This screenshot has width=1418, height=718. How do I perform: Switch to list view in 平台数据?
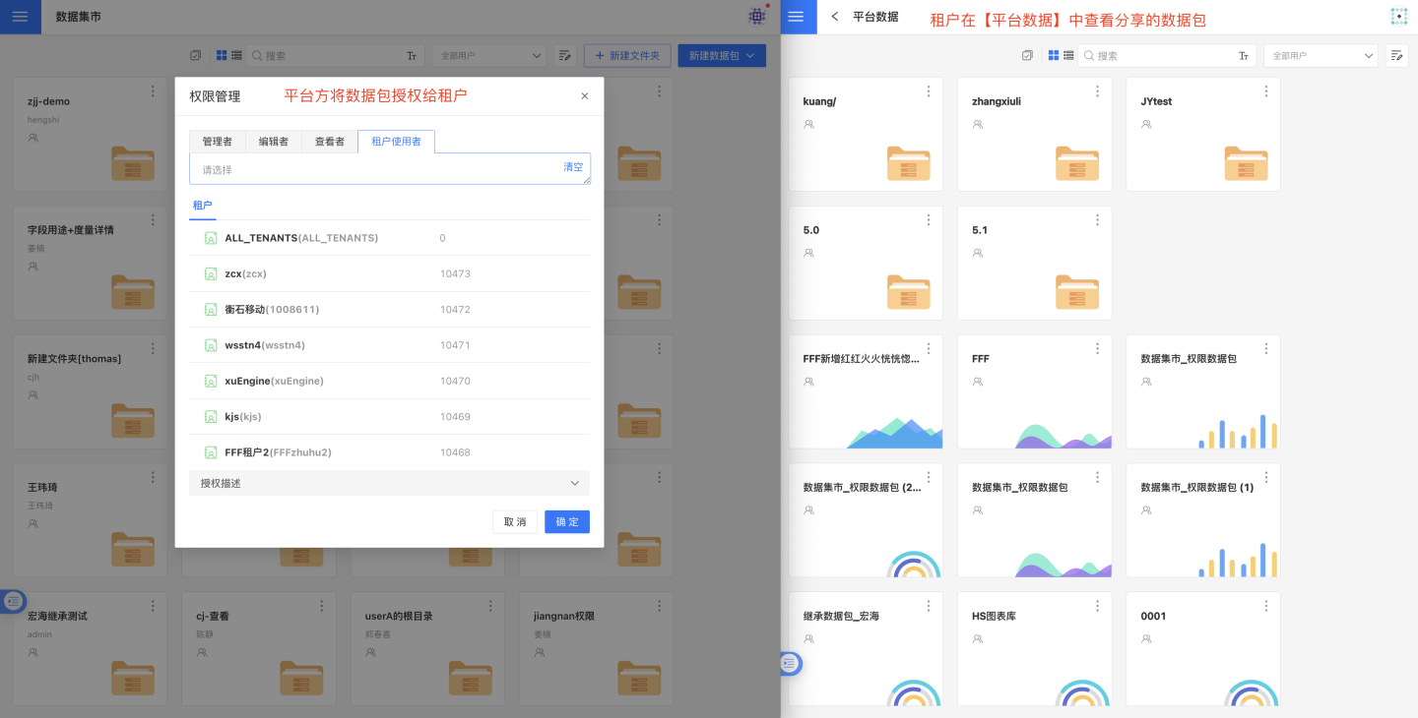pyautogui.click(x=1067, y=56)
